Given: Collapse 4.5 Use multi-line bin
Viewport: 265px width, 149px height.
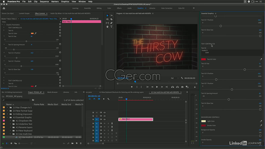Looking at the screenshot, I should point(10,134).
